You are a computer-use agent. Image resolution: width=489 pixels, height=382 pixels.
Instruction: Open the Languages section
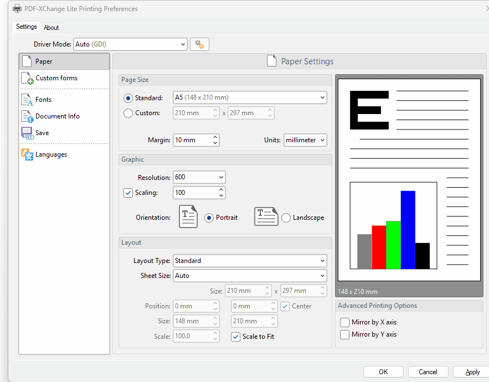pos(64,154)
